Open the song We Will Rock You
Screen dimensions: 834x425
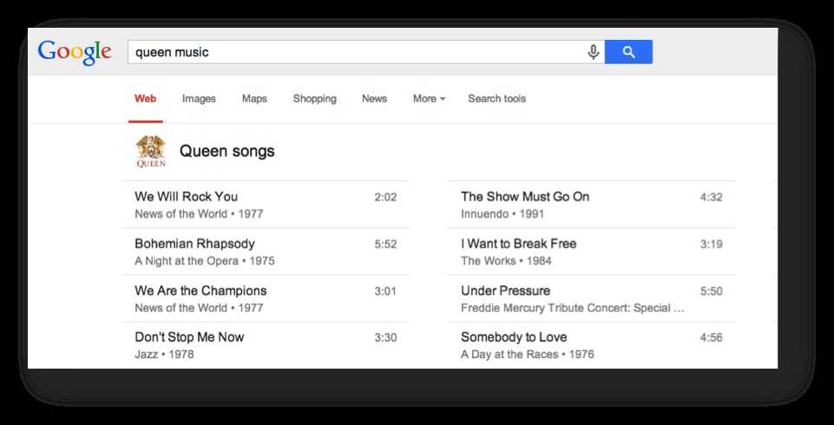186,197
